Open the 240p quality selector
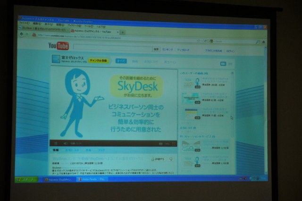302x201 pixels. (x=167, y=144)
